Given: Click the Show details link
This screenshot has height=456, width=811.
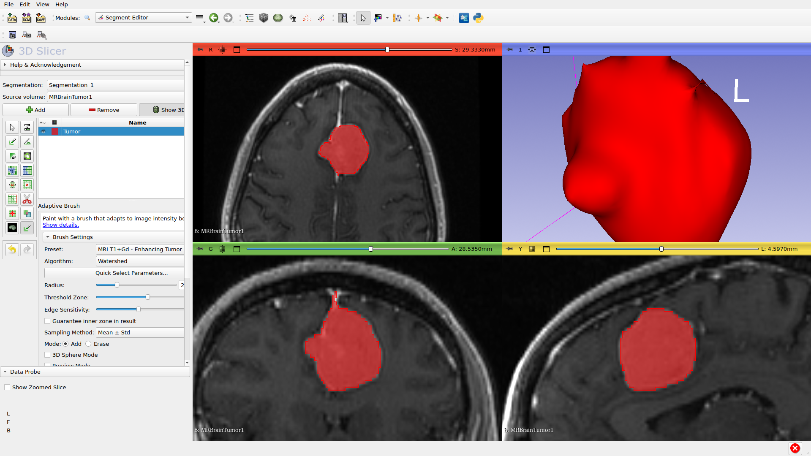Looking at the screenshot, I should tap(60, 225).
